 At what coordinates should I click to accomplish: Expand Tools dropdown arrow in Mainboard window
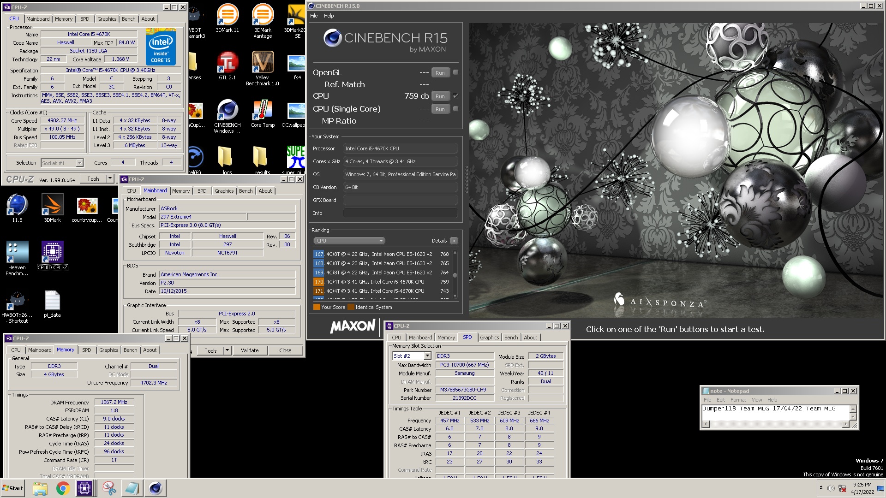[x=227, y=350]
